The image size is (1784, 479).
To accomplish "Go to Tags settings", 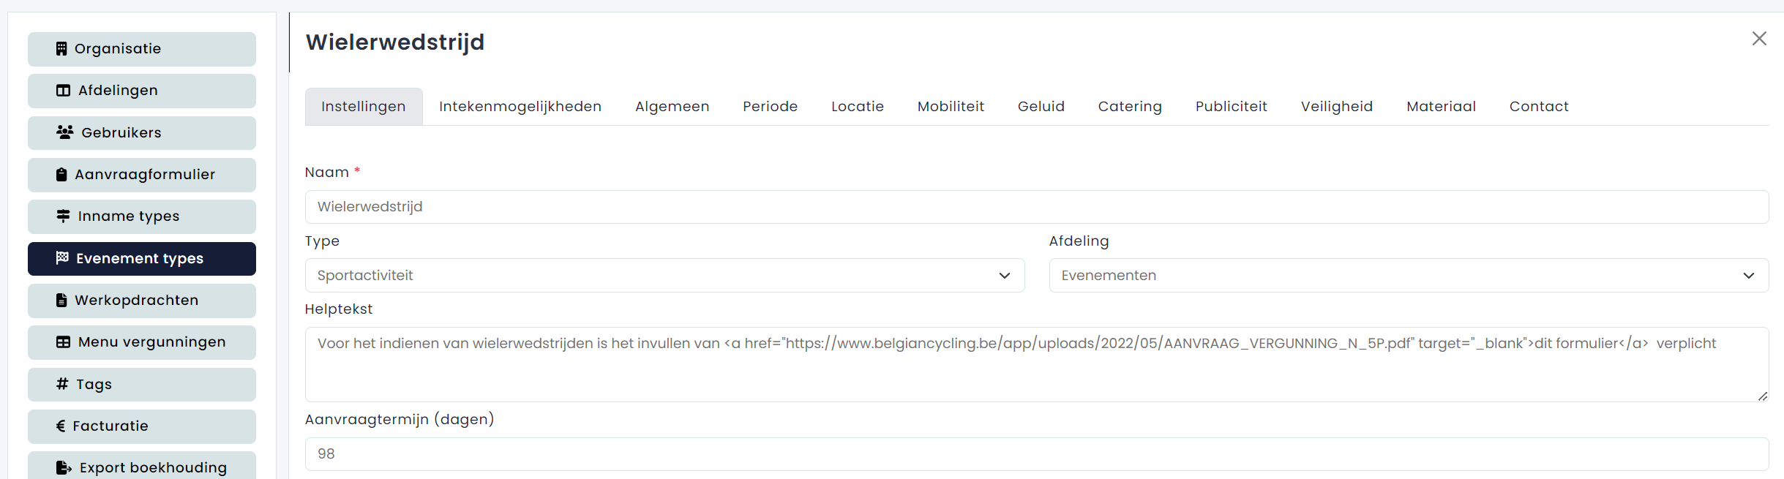I will pos(142,384).
